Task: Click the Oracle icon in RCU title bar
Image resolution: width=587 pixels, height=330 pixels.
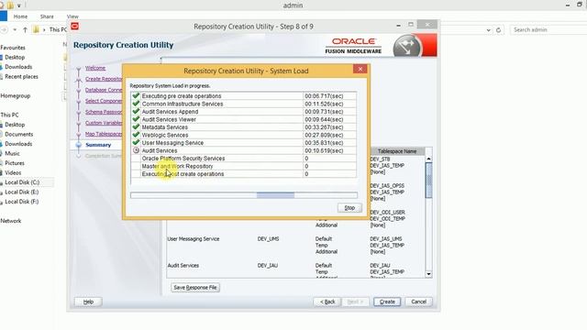Action: coord(75,27)
